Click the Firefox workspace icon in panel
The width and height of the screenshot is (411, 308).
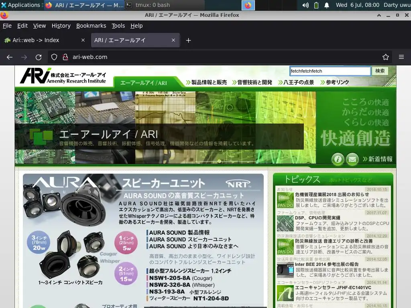tap(248, 5)
